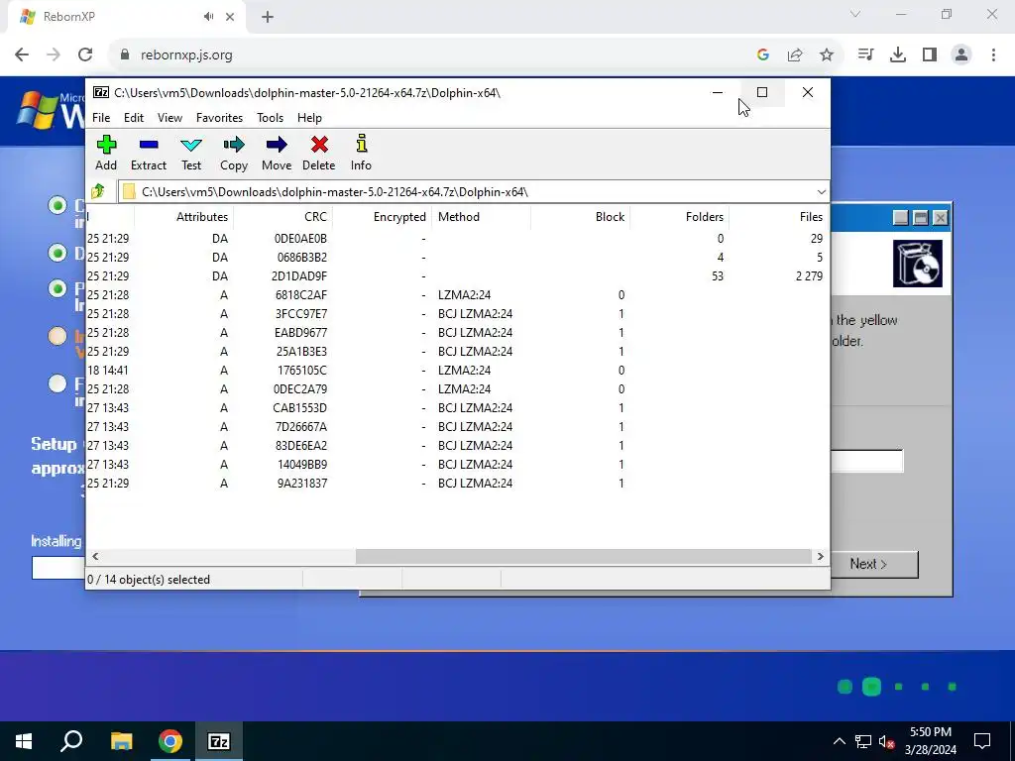
Task: Open the View menu
Action: 169,118
